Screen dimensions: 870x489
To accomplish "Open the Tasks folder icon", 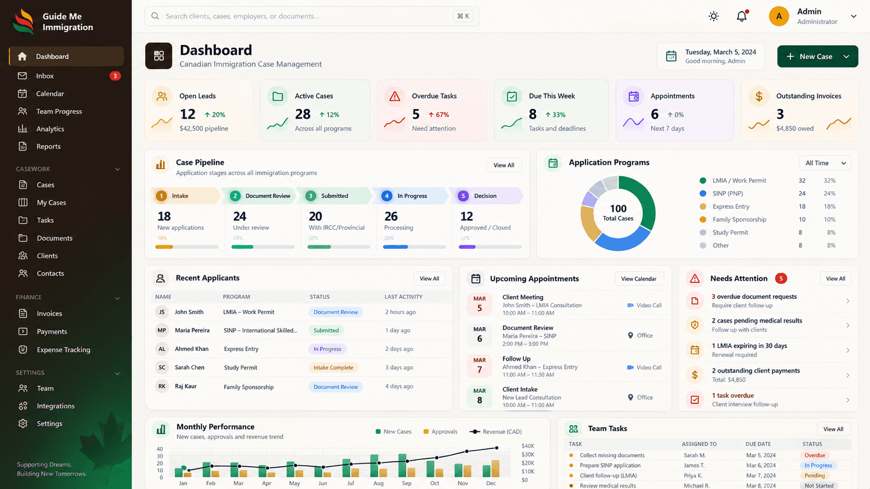I will point(23,220).
